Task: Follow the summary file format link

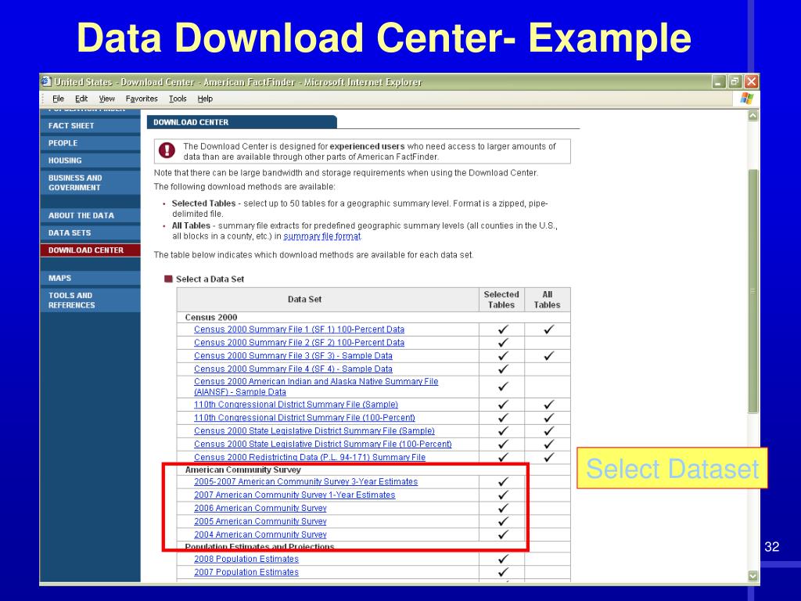Action: click(x=321, y=236)
